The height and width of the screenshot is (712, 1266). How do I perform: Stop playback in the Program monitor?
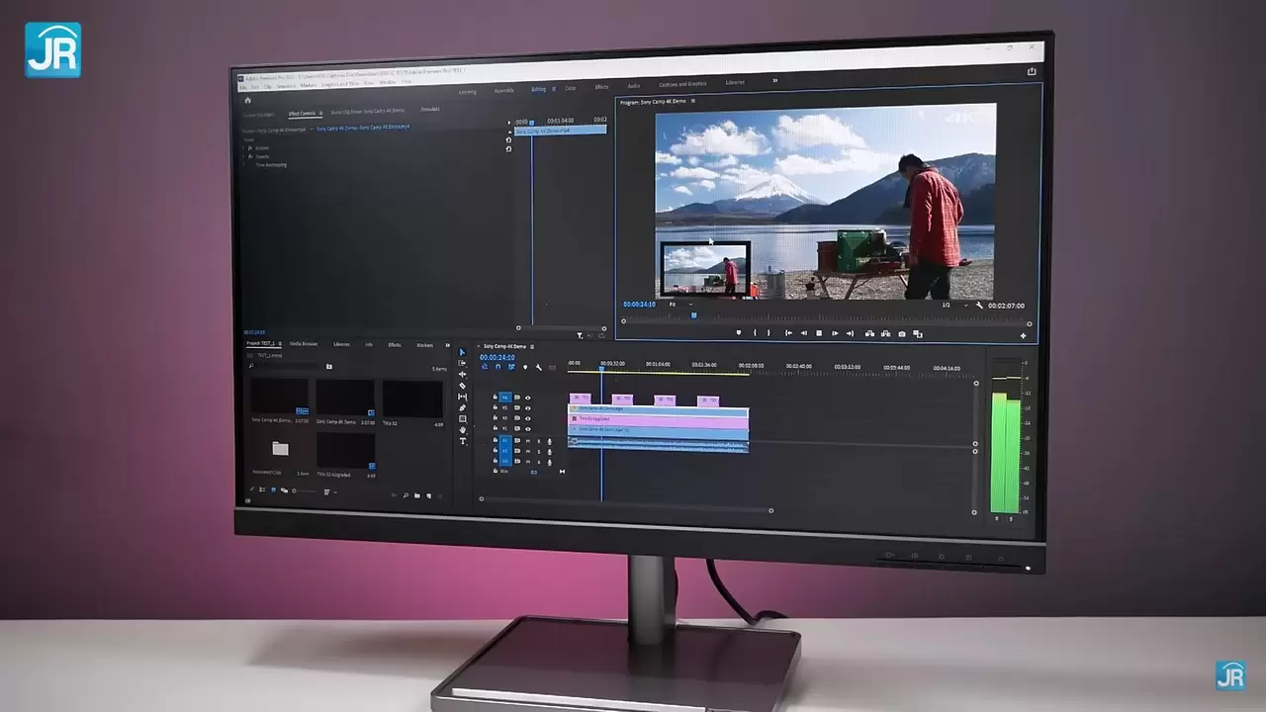pos(818,333)
